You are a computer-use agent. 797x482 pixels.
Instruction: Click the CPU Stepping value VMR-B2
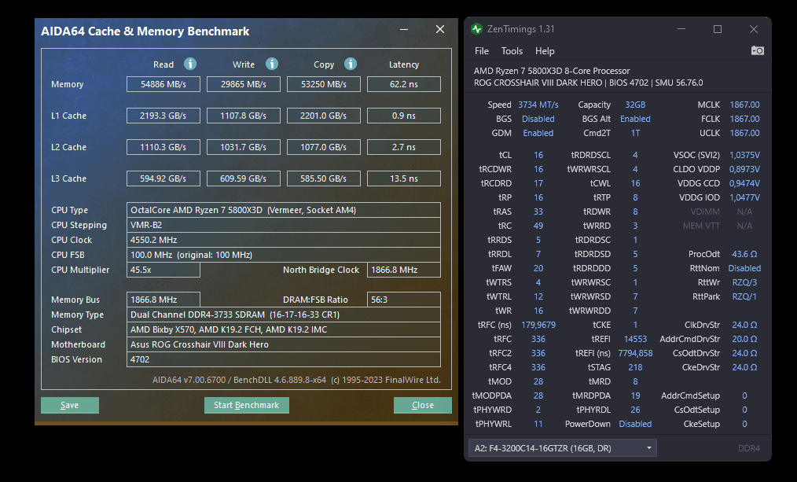point(284,225)
